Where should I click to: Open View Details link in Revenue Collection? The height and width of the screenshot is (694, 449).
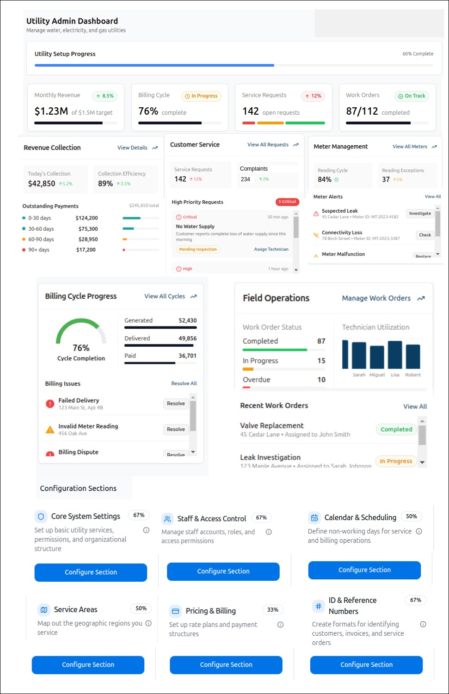coord(132,148)
